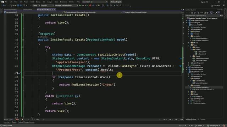Collapse the try block at line 42

(23, 47)
